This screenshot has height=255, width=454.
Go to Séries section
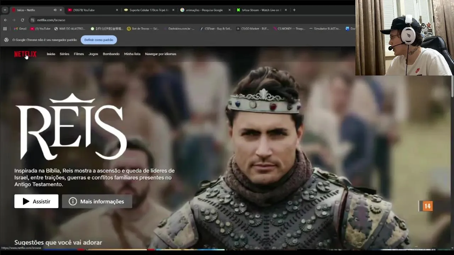coord(65,54)
